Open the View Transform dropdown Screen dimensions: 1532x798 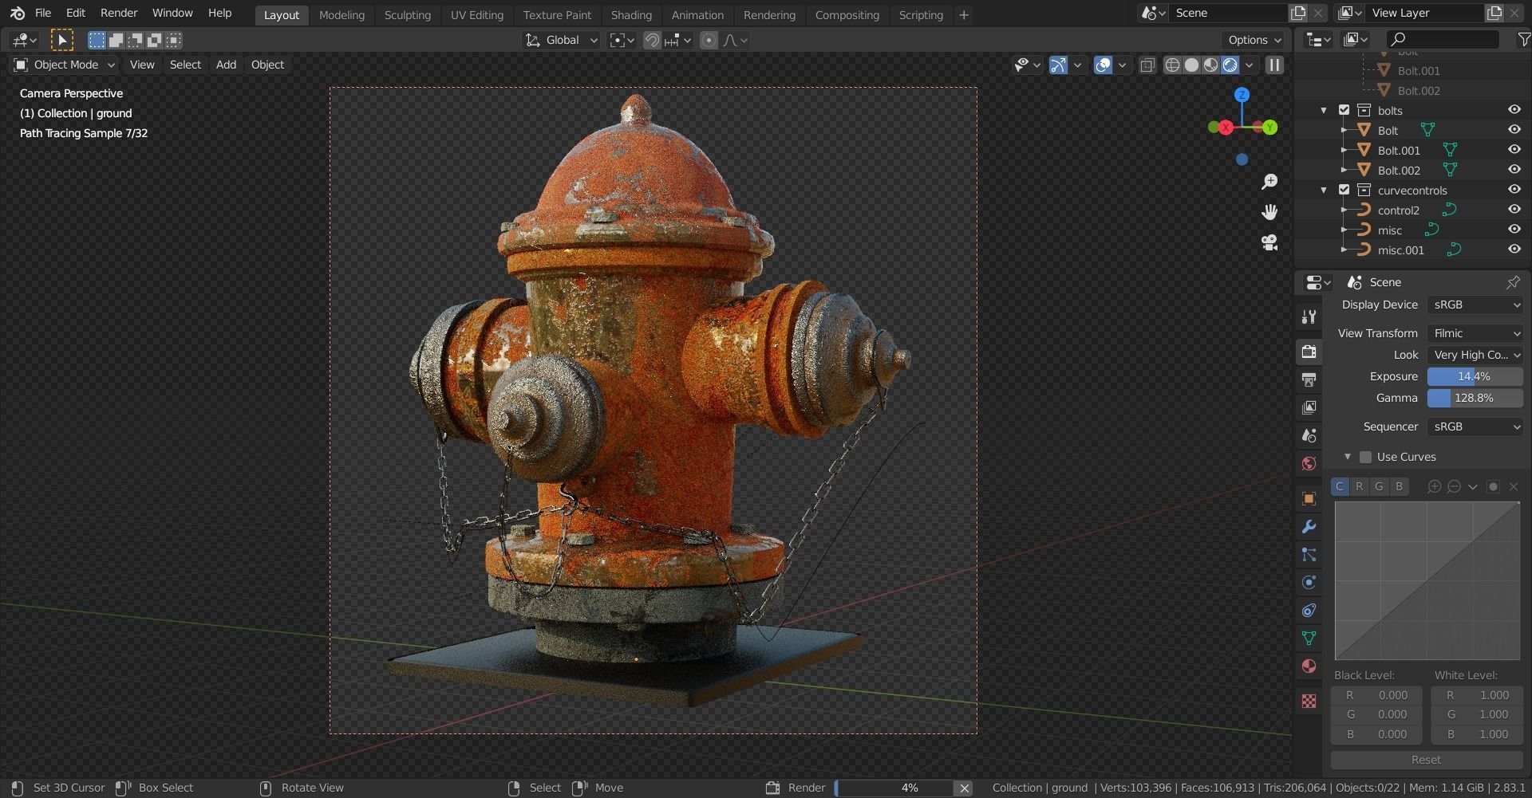click(x=1475, y=332)
